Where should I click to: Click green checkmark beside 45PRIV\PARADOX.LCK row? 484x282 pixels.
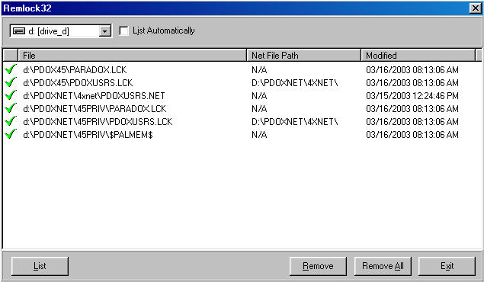[11, 108]
